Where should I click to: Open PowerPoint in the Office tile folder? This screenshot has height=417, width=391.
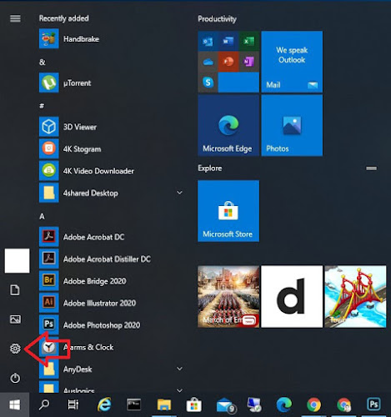228,62
